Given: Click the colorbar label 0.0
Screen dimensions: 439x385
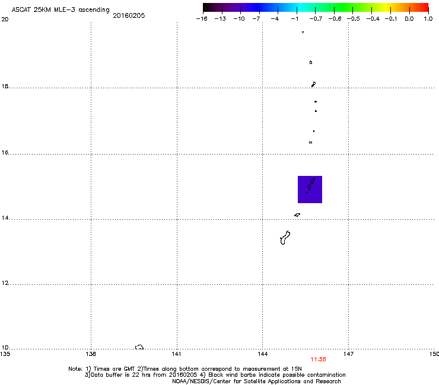Looking at the screenshot, I should click(409, 19).
